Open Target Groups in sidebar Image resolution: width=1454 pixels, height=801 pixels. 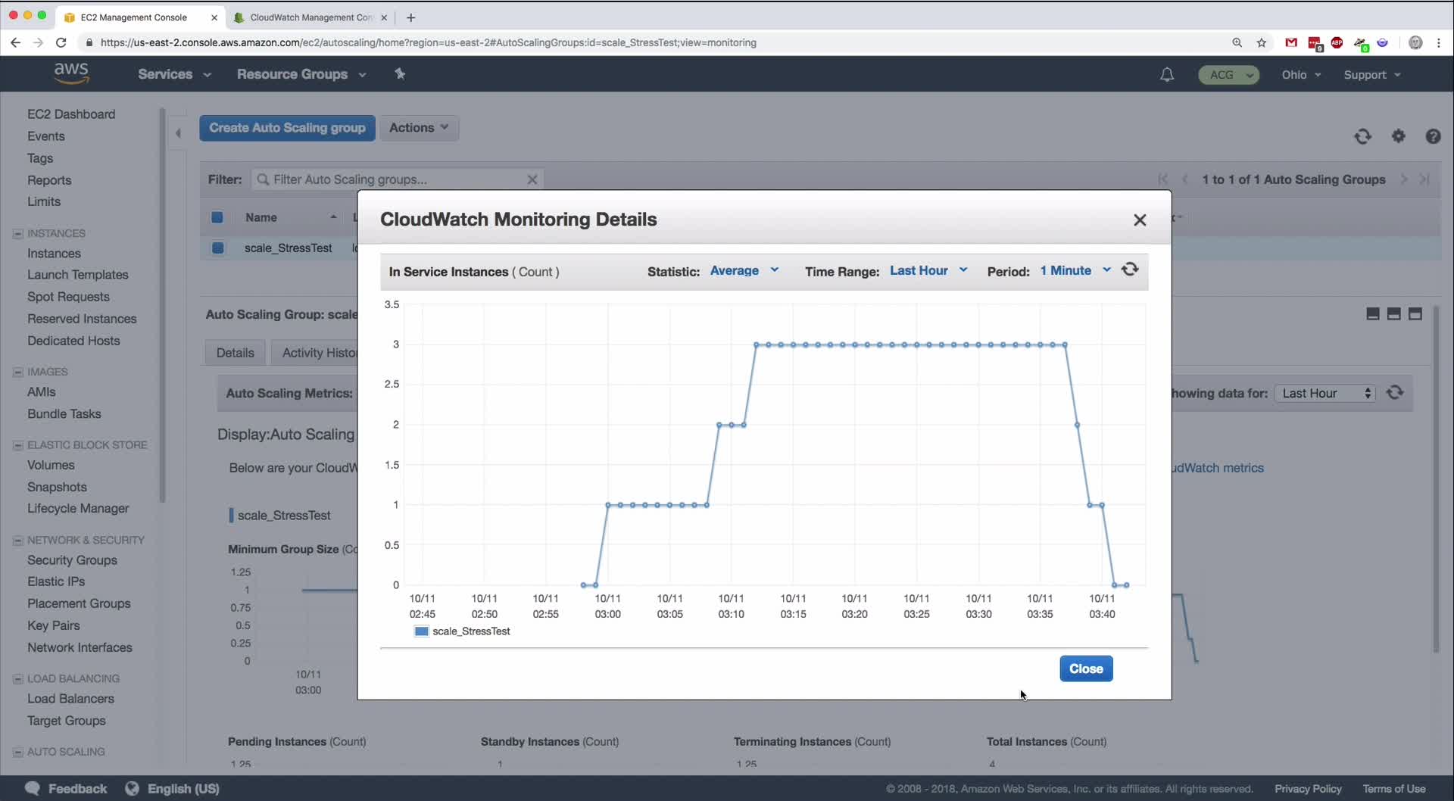[67, 721]
